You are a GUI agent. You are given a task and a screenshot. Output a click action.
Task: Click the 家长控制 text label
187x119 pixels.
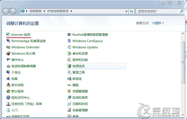click(x=17, y=85)
